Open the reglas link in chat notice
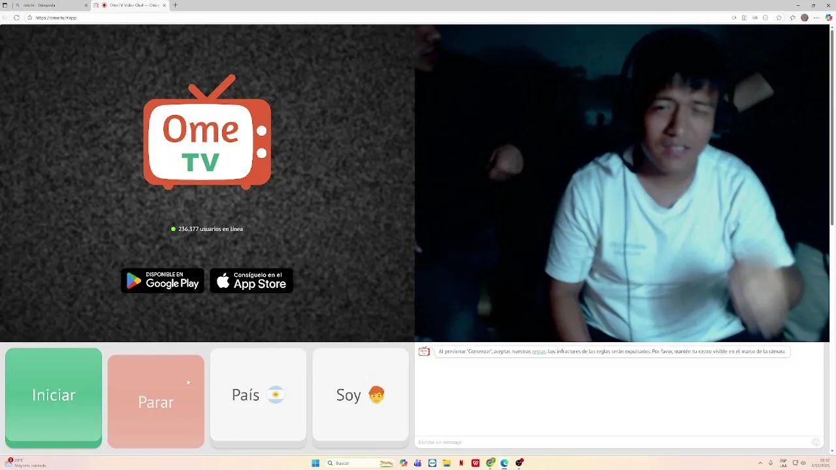 pyautogui.click(x=539, y=351)
